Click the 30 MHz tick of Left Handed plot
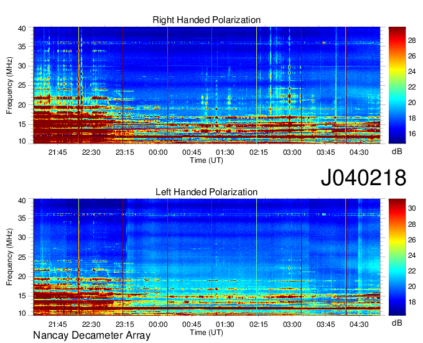Viewport: 423px width, 343px height. tap(22, 237)
